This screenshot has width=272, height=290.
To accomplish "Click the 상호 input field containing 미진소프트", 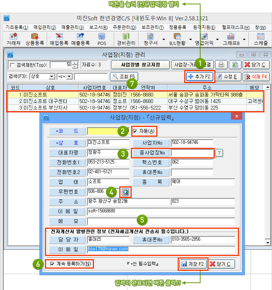I will tap(108, 143).
